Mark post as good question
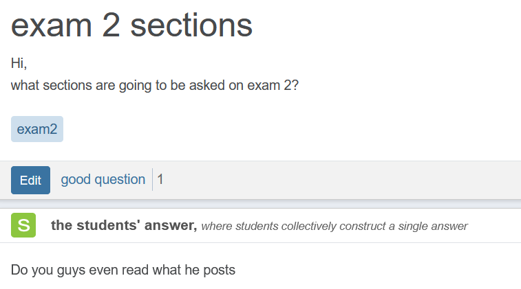The width and height of the screenshot is (521, 289). (103, 180)
